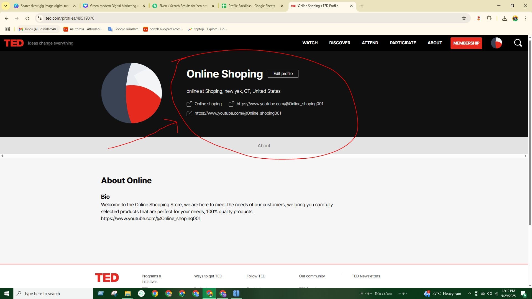
Task: Click the volume speaker icon in tray
Action: pos(490,293)
